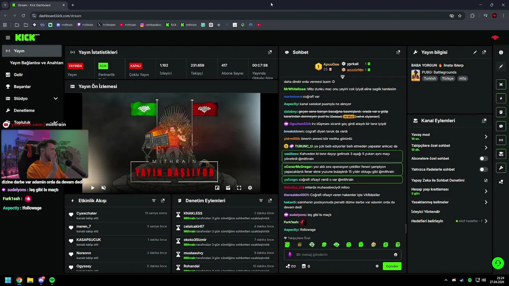Switch to the Stream - Kick Dashboard tab
Viewport: 509px width, 286px height.
38,5
